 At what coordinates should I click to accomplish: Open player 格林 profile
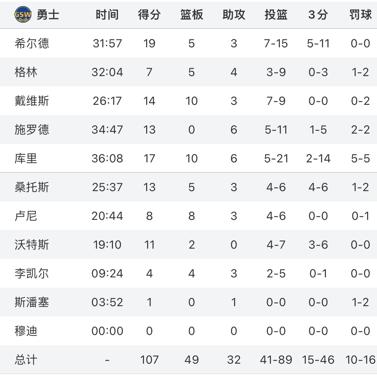26,72
